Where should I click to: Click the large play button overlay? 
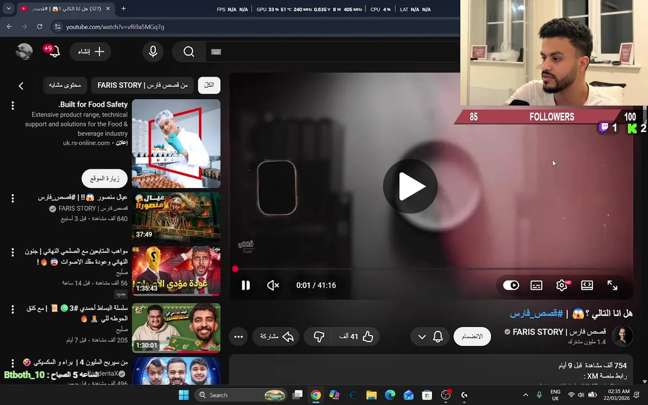tap(411, 186)
